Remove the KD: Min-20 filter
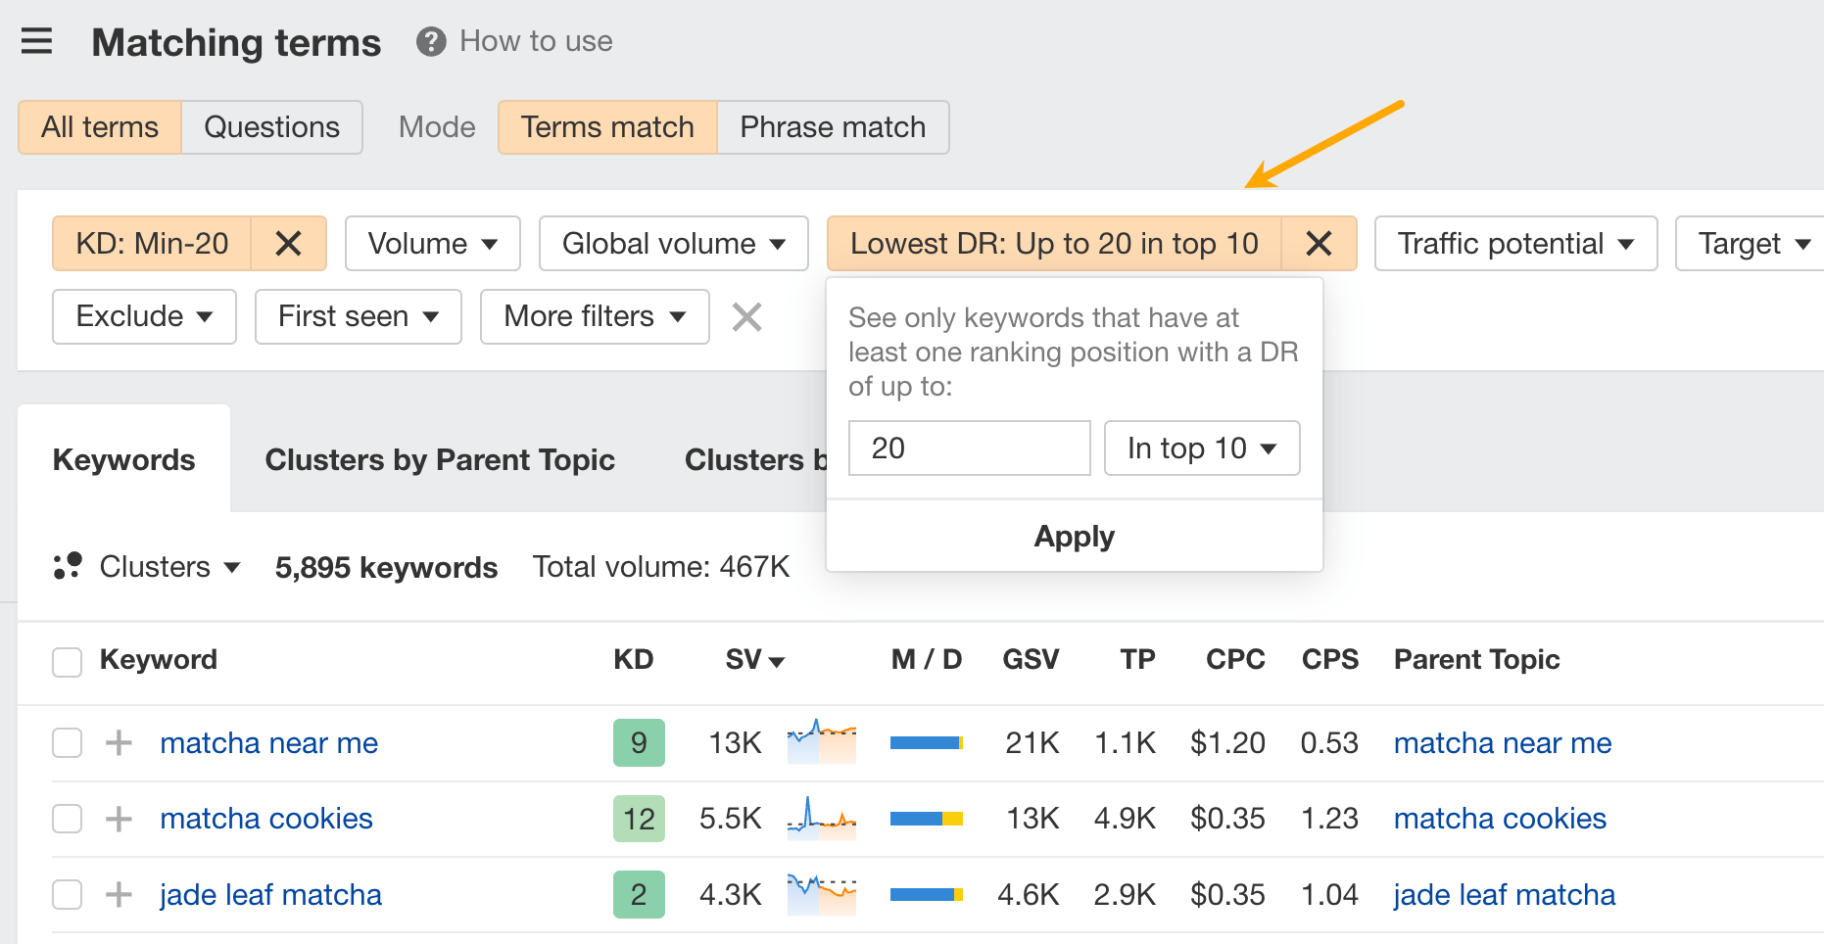 tap(289, 243)
